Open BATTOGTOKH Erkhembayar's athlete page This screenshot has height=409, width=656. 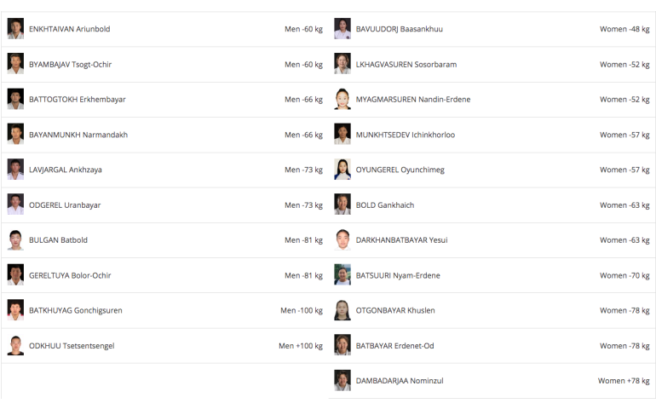[77, 100]
